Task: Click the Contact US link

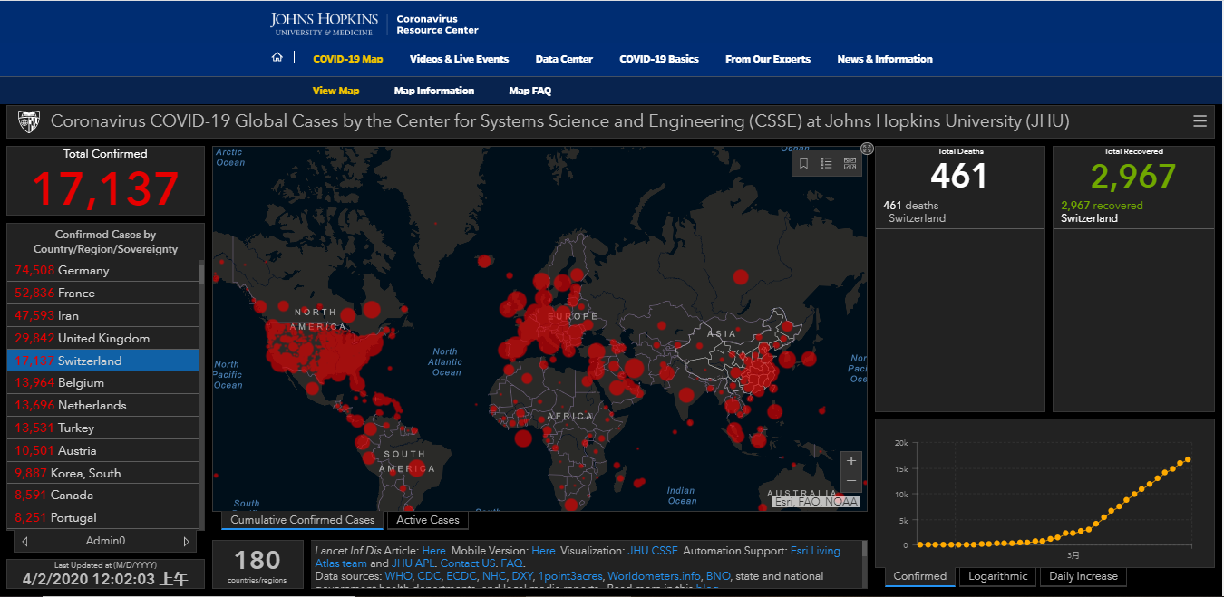Action: click(468, 563)
